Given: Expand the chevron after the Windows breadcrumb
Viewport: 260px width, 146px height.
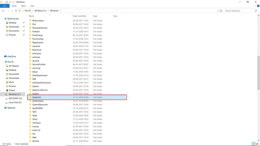Looking at the screenshot, I should 60,11.
